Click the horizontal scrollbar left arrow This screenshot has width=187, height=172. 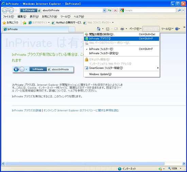pyautogui.click(x=3, y=163)
